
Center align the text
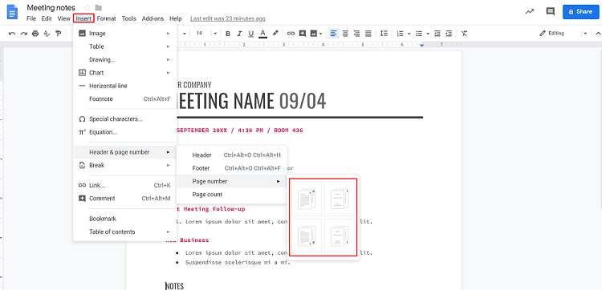pos(345,34)
